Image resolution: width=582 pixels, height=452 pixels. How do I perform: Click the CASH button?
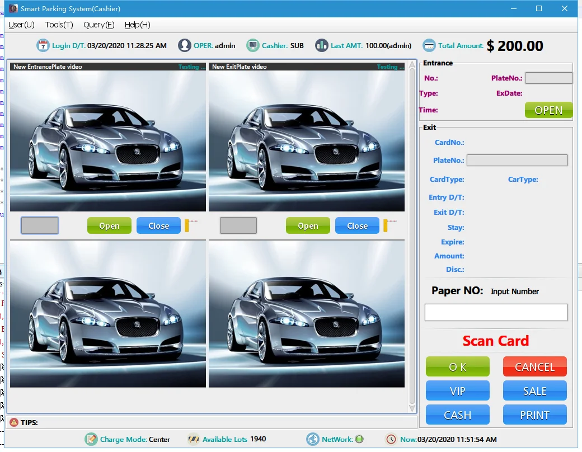(457, 415)
